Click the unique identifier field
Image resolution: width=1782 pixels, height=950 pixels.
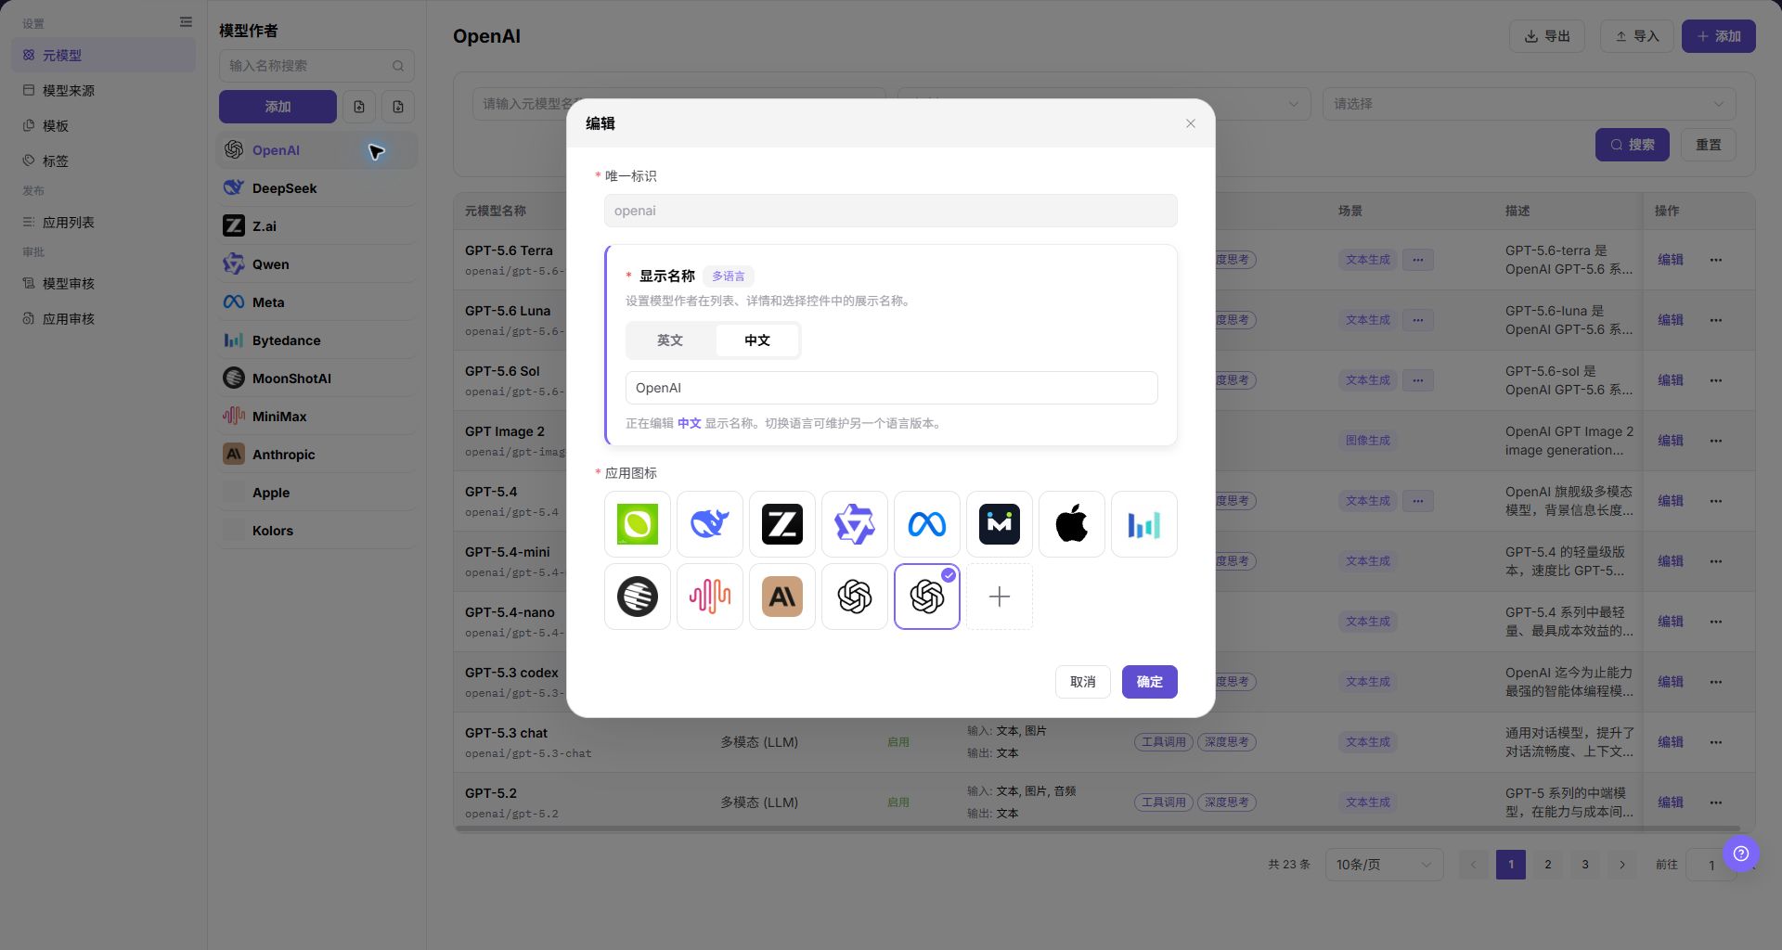click(891, 211)
